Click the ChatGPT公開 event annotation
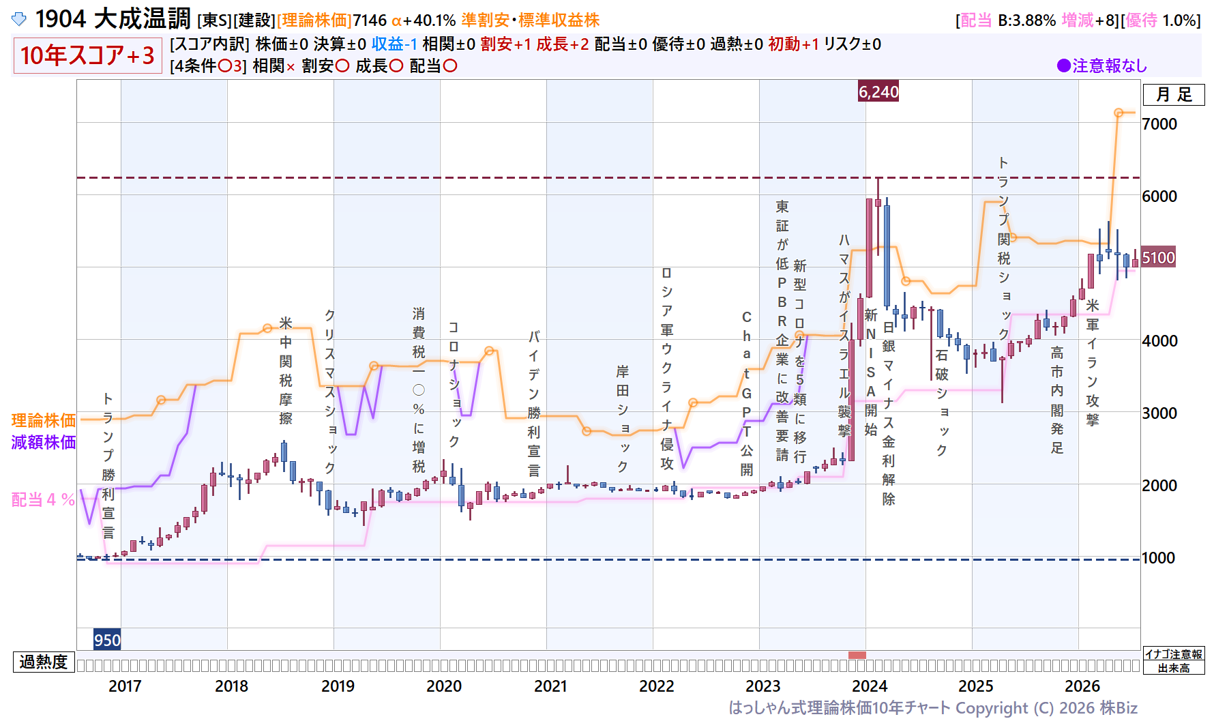This screenshot has width=1214, height=719. [x=747, y=394]
